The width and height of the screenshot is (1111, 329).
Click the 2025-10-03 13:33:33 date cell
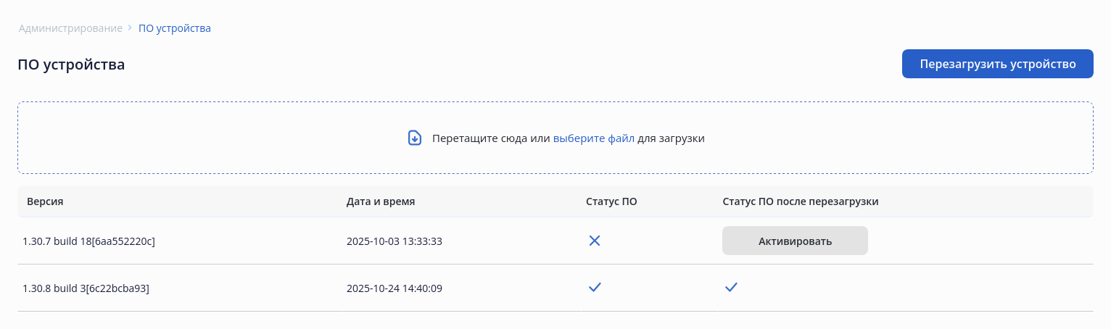pos(395,241)
